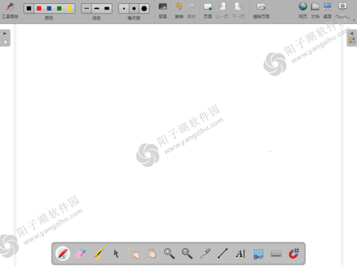Select the pink eraser tool
The height and width of the screenshot is (267, 357).
[x=80, y=254]
